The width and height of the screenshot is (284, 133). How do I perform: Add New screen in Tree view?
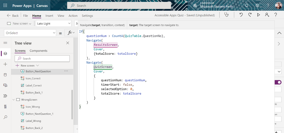click(27, 66)
